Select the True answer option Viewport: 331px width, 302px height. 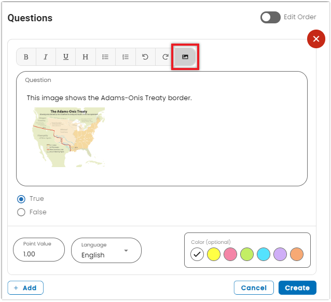pos(21,199)
